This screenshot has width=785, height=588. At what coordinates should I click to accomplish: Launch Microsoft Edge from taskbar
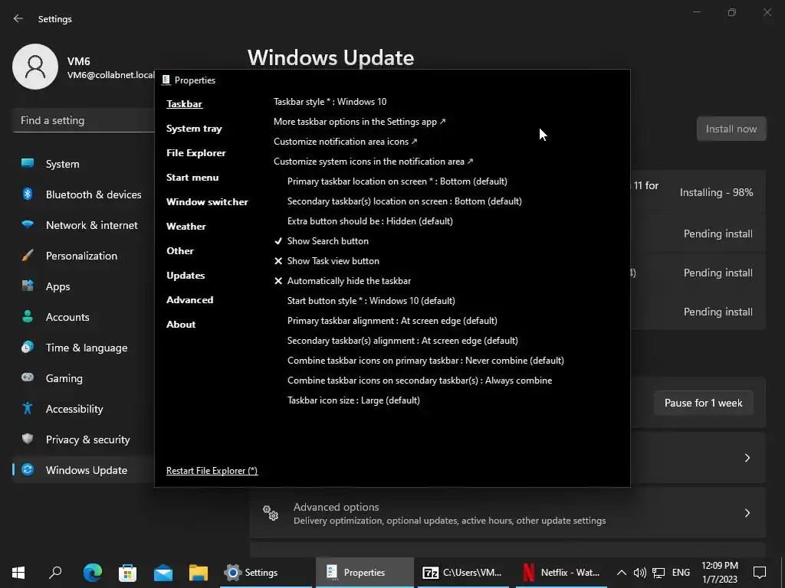[x=93, y=573]
